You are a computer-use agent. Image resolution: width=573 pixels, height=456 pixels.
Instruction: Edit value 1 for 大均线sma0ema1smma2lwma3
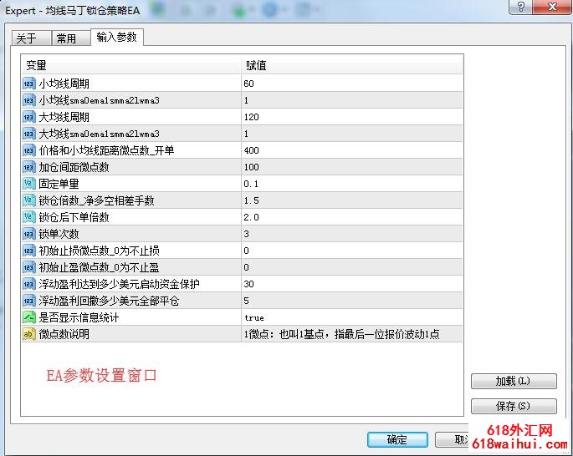tap(352, 134)
